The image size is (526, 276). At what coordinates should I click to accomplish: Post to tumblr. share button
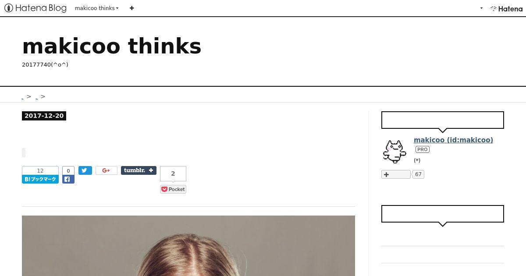click(x=139, y=170)
